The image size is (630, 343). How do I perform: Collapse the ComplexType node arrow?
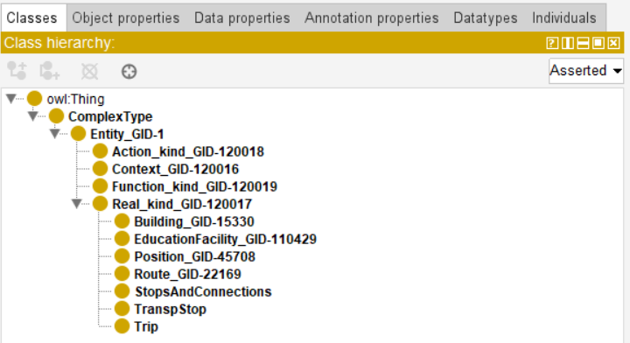(x=33, y=116)
